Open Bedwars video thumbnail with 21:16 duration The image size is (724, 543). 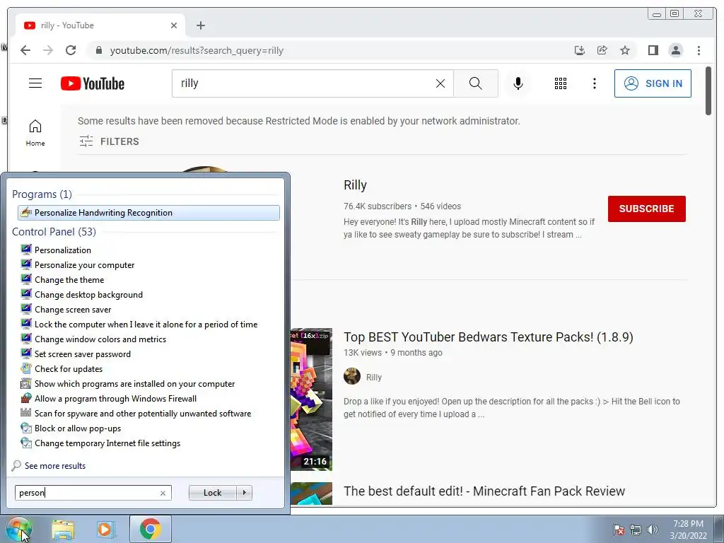pyautogui.click(x=311, y=399)
